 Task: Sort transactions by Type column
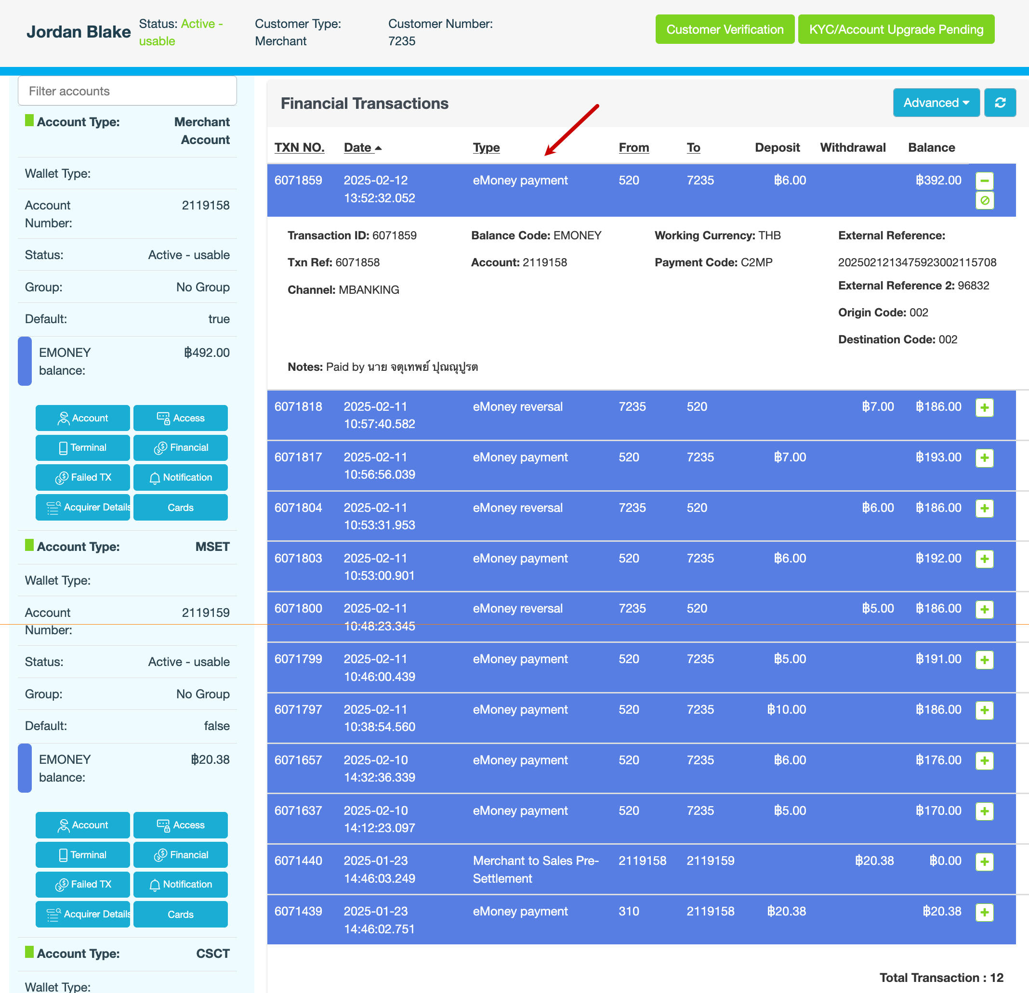tap(486, 147)
